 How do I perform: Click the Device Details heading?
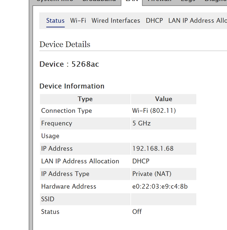(65, 45)
